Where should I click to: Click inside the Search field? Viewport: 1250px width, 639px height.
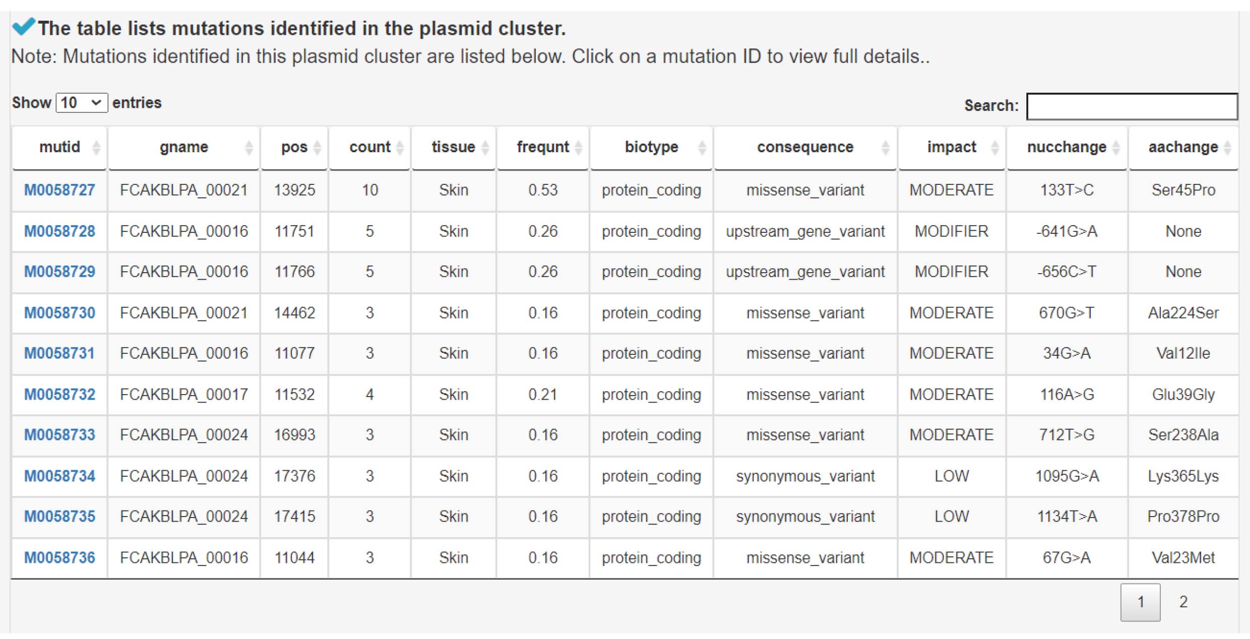[x=1132, y=106]
